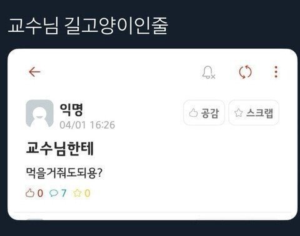Click the comment count number 7

[64, 194]
